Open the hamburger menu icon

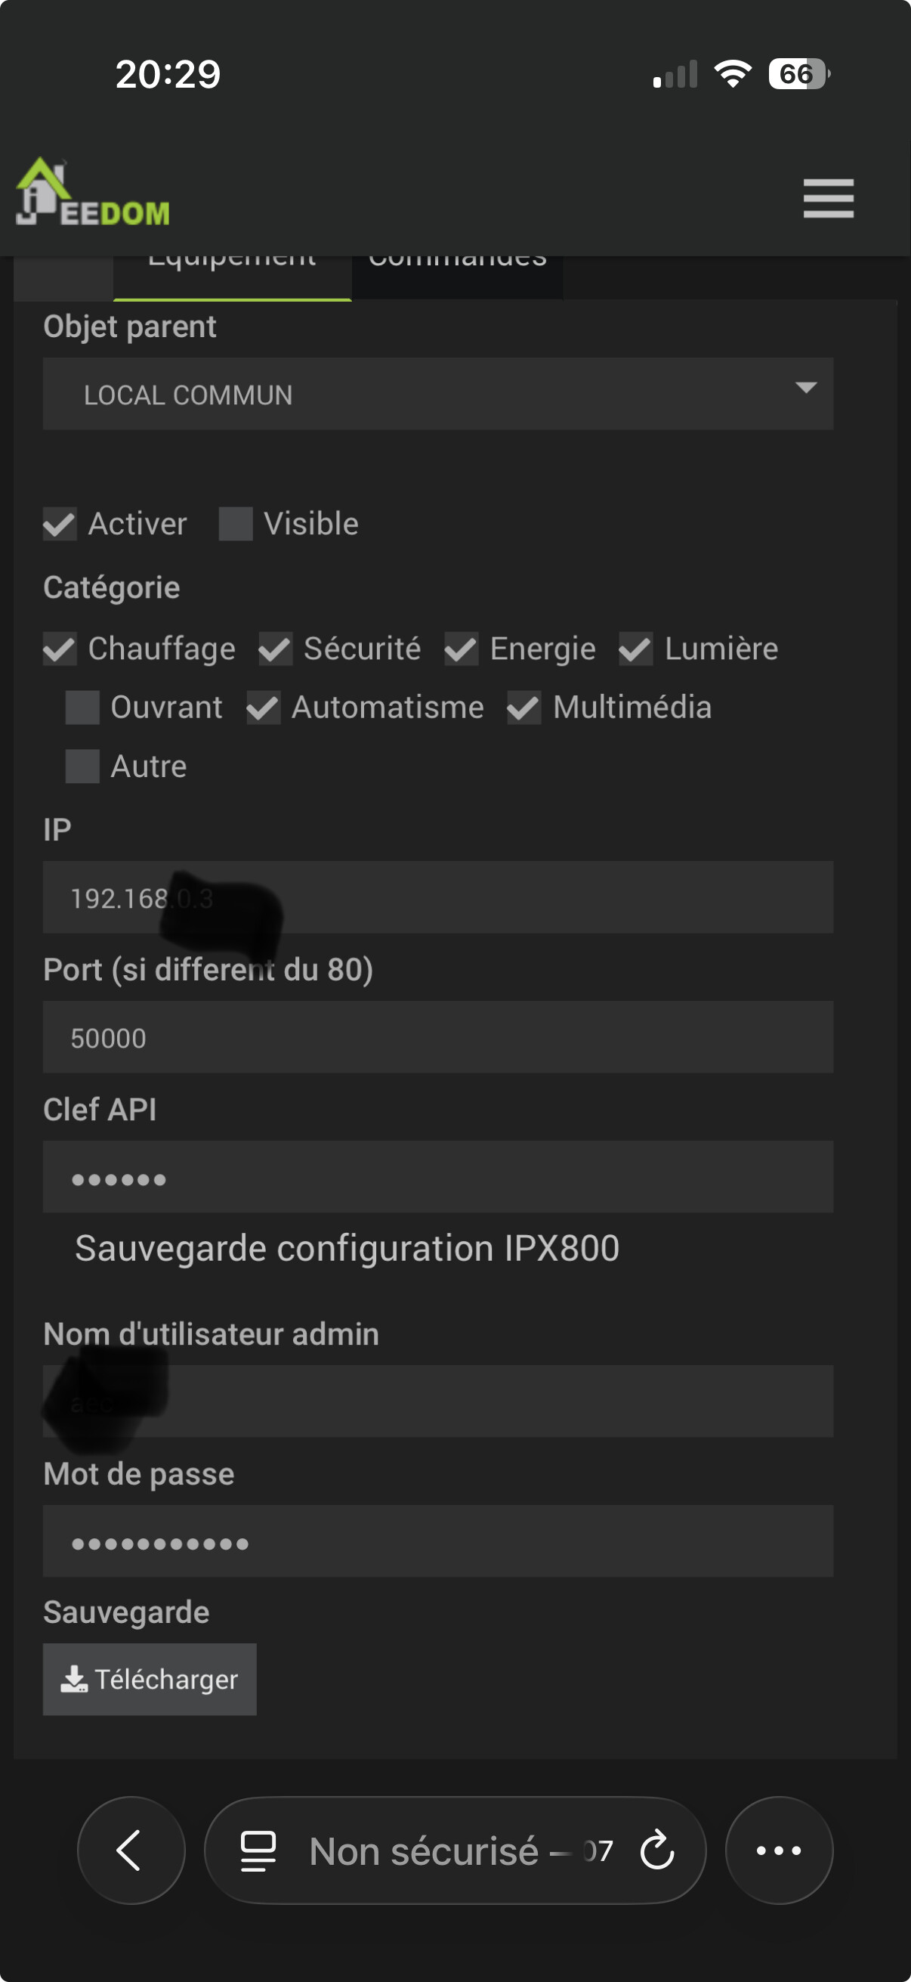[x=828, y=198]
